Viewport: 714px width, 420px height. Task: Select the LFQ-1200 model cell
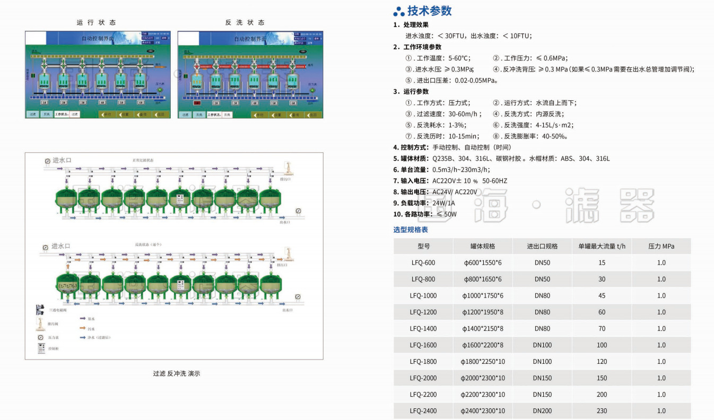pyautogui.click(x=423, y=312)
